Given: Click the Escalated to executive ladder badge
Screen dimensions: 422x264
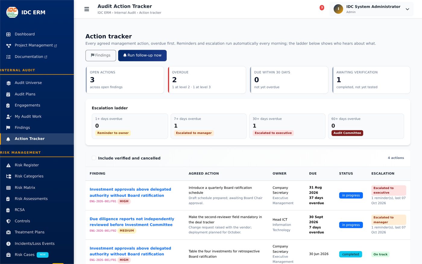Looking at the screenshot, I should pos(273,133).
